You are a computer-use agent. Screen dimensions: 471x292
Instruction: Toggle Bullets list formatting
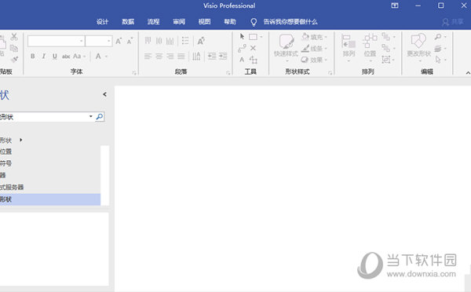point(185,41)
